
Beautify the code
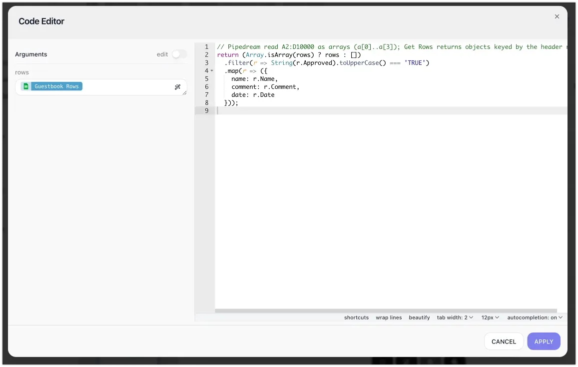[x=419, y=318]
